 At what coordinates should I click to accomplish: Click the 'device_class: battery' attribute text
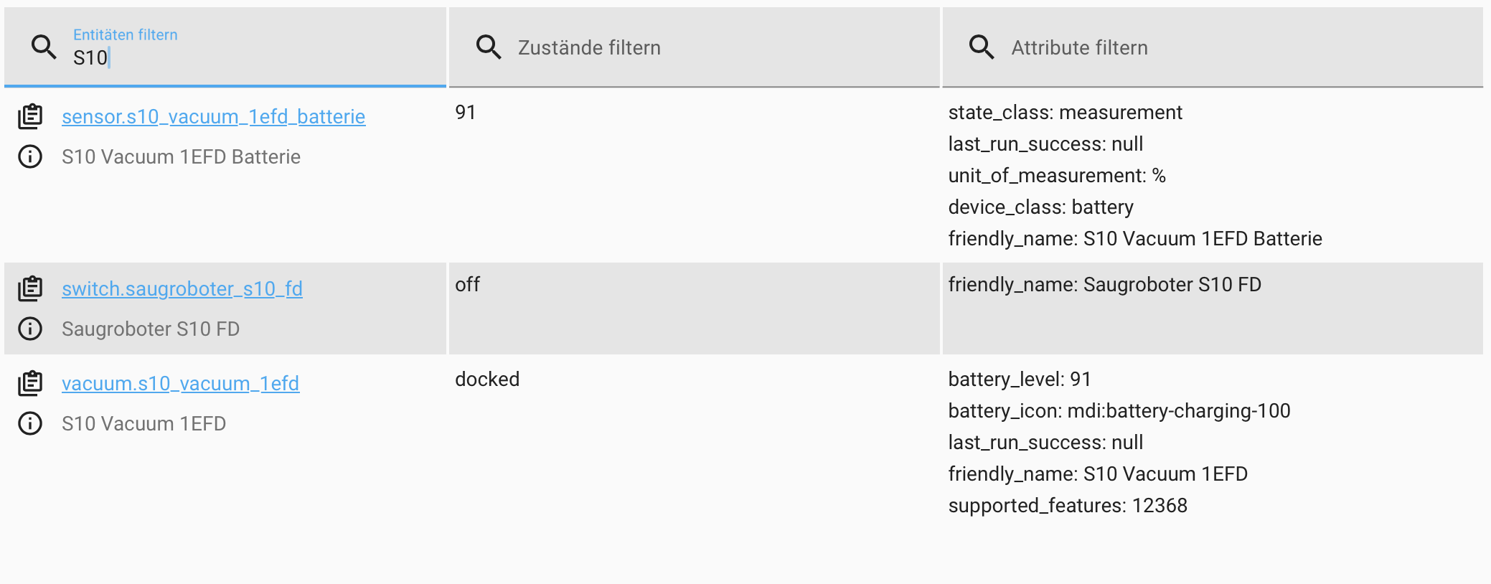pos(1040,207)
